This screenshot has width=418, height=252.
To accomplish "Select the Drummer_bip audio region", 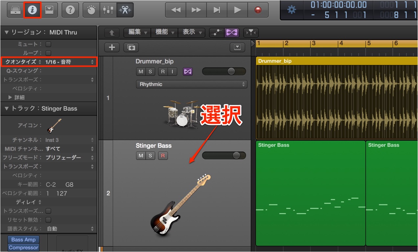I will coord(337,98).
